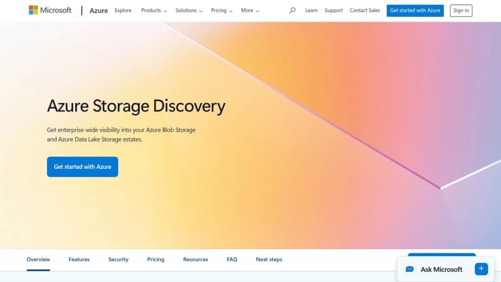Switch to the FAQ tab
Screen dimensions: 501x282
coord(232,259)
